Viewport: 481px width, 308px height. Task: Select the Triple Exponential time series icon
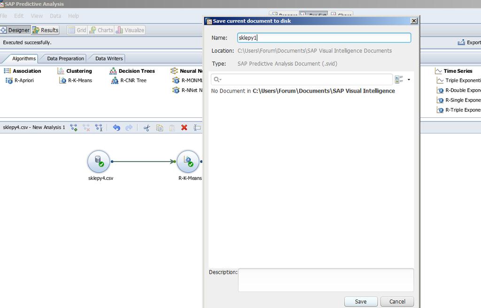(x=440, y=80)
